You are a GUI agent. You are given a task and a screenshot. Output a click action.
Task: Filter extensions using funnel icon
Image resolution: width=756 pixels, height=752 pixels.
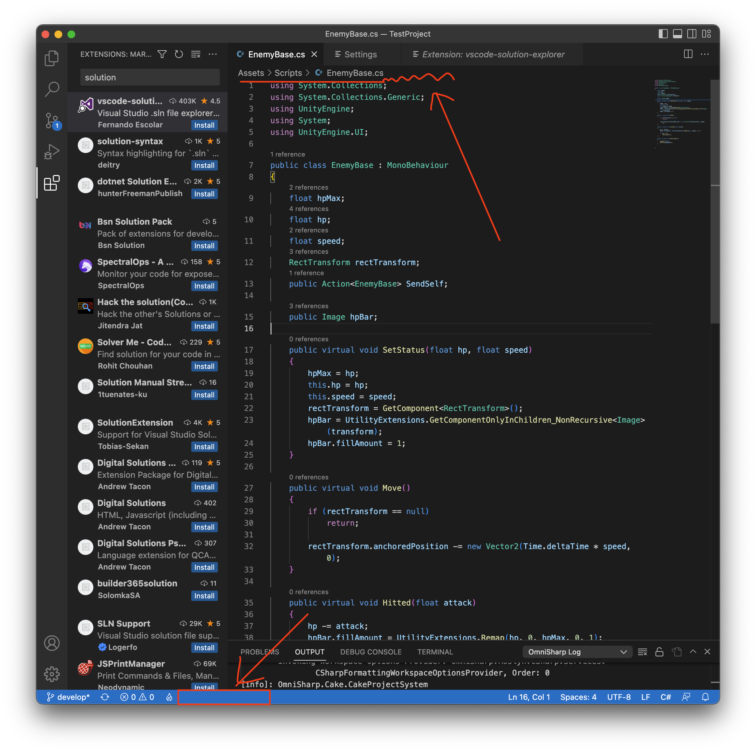pyautogui.click(x=162, y=54)
